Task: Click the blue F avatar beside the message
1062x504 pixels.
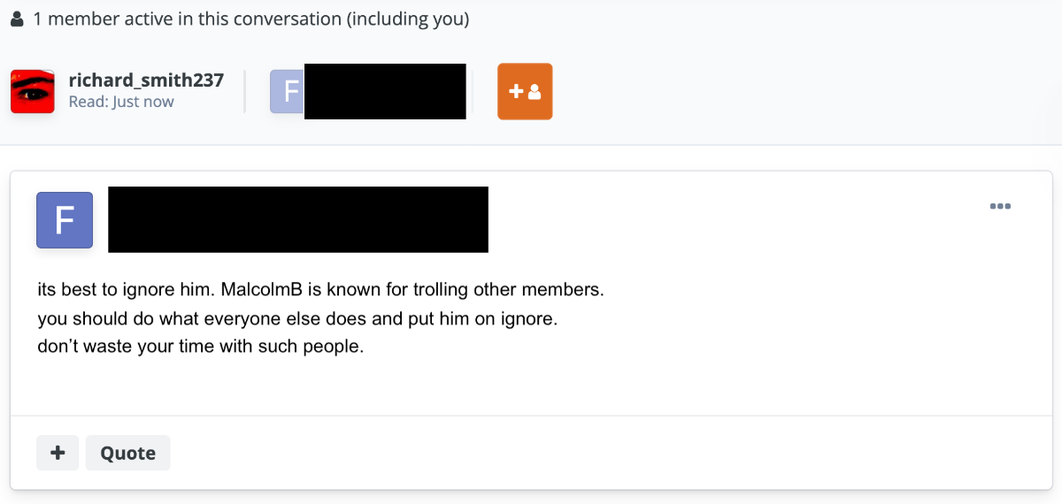Action: tap(65, 220)
